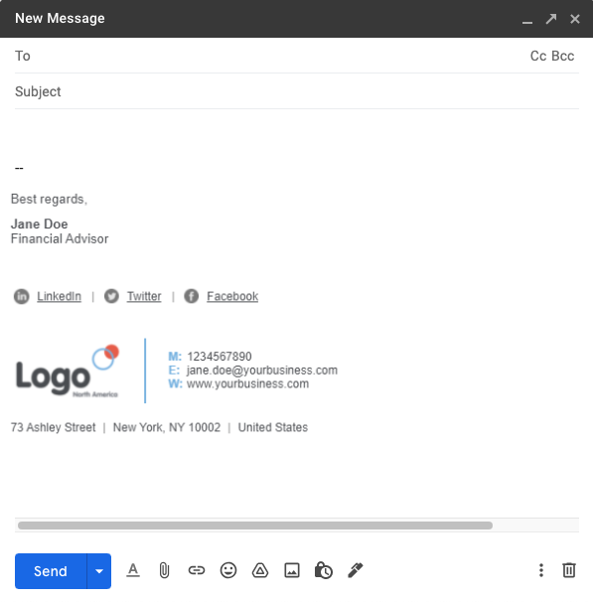Click the Facebook round icon in signature
The height and width of the screenshot is (602, 593).
191,296
